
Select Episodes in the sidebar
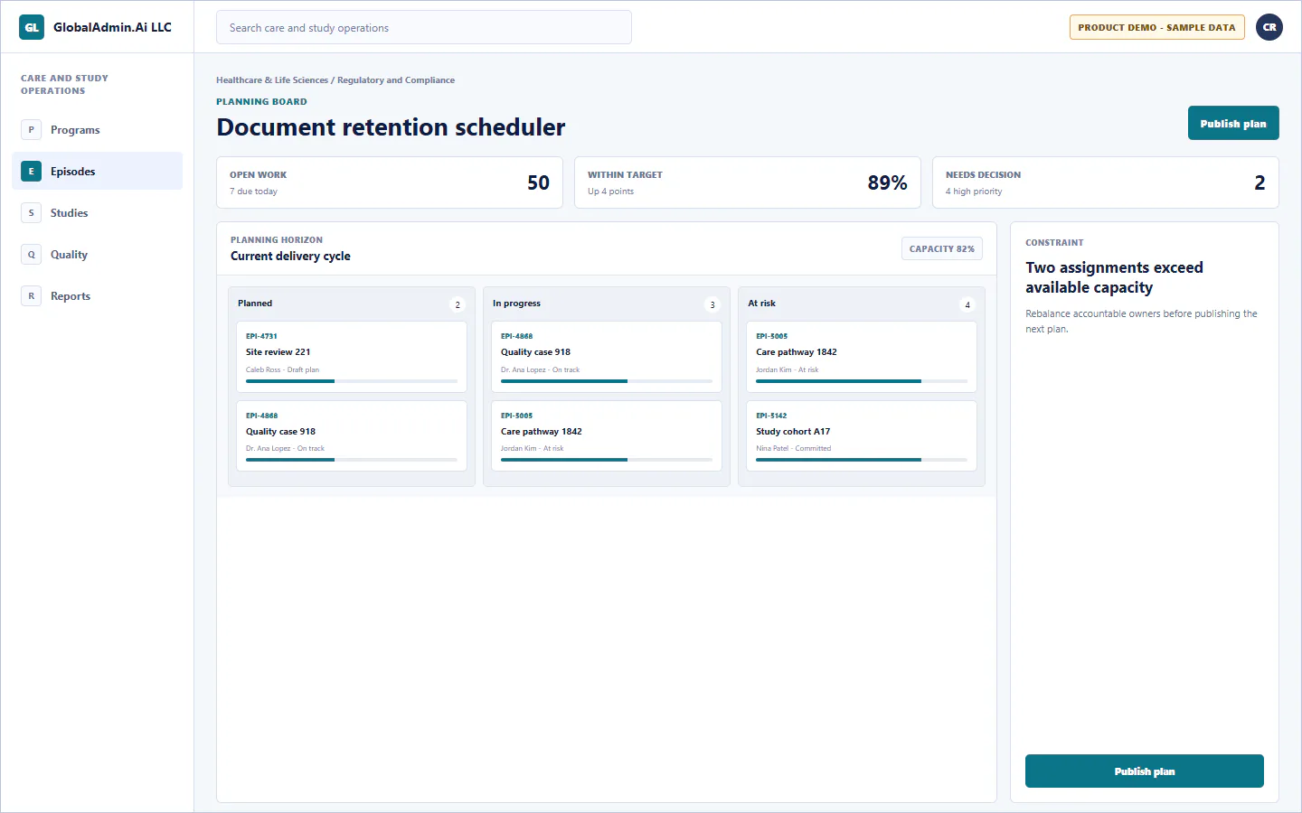pos(98,171)
